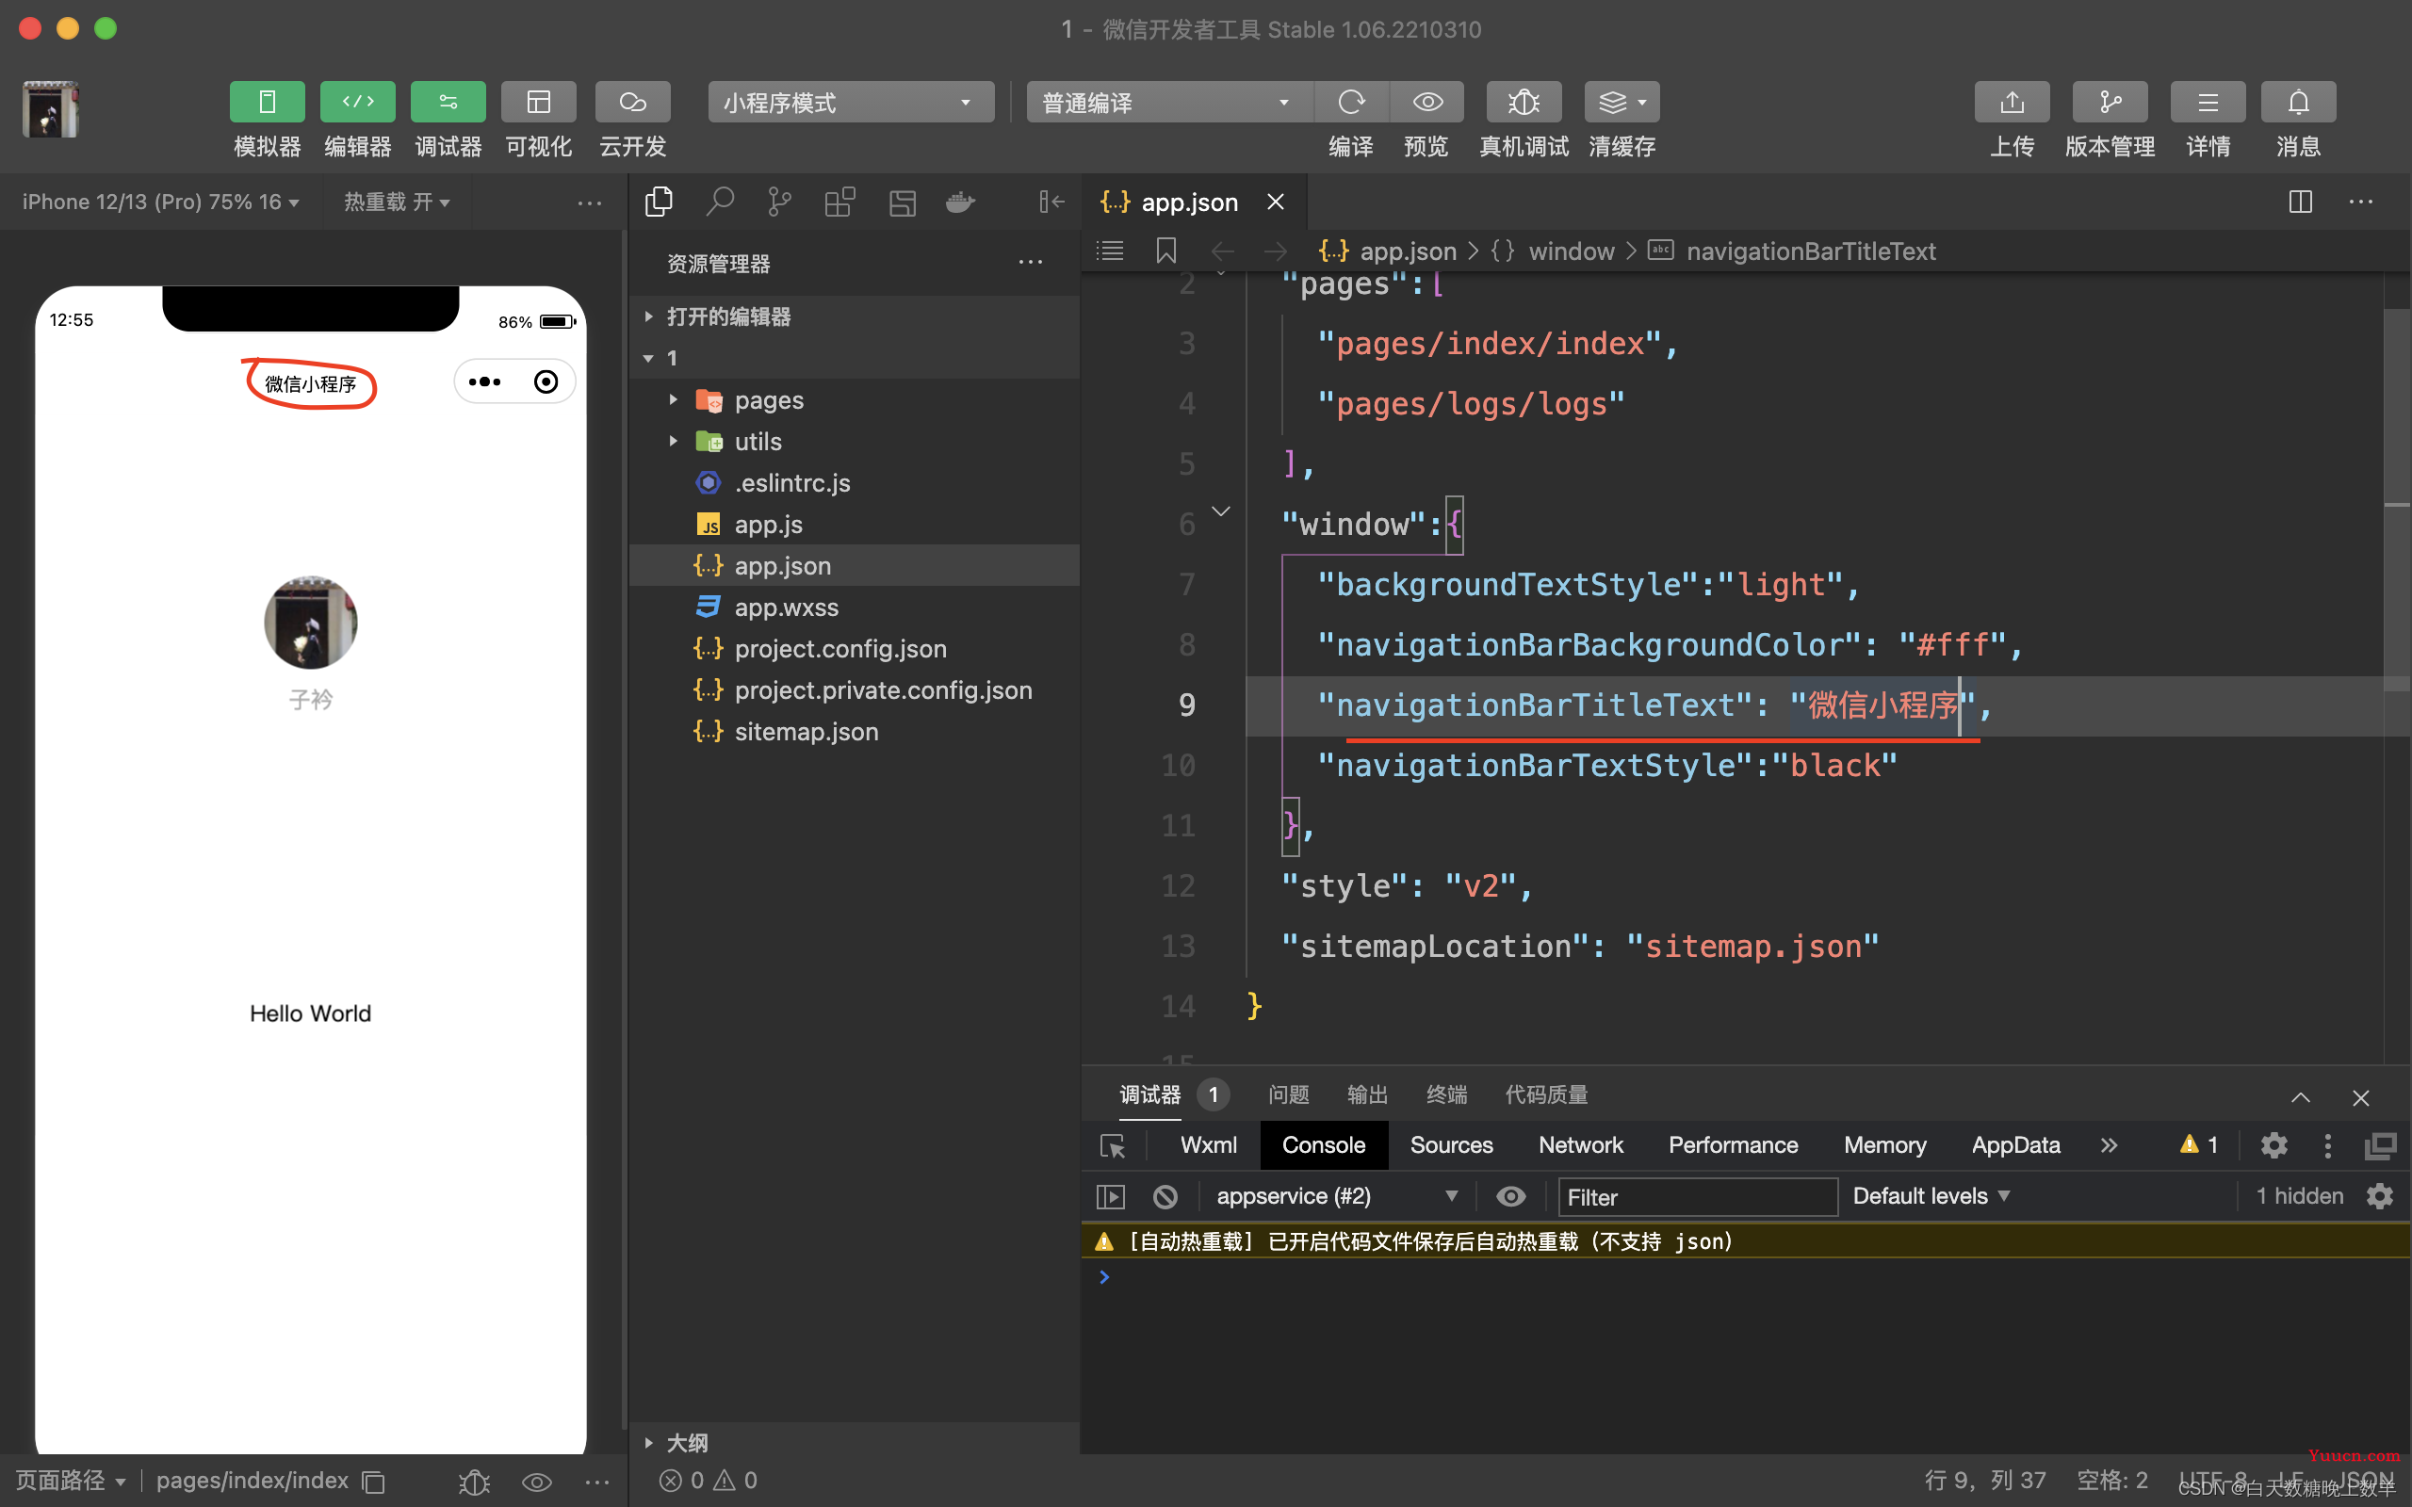This screenshot has width=2412, height=1507.
Task: Toggle the 可视化 visual panel button
Action: pos(539,102)
